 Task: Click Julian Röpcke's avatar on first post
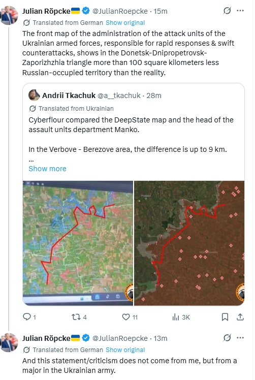(9, 16)
